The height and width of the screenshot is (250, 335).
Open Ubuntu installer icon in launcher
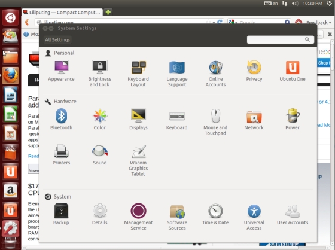[10, 36]
